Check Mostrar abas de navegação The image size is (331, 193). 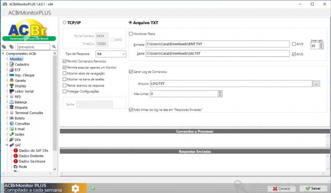pos(64,73)
